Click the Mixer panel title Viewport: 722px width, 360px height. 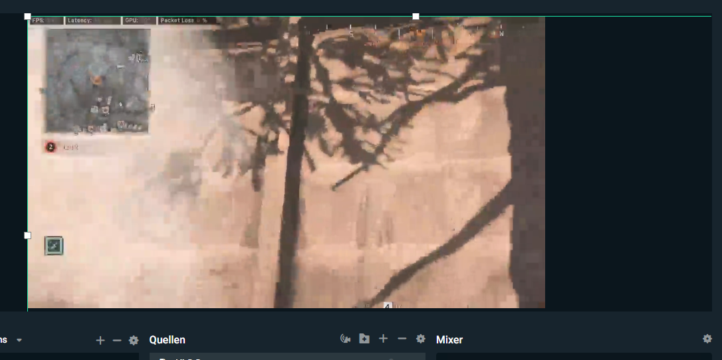pos(449,340)
